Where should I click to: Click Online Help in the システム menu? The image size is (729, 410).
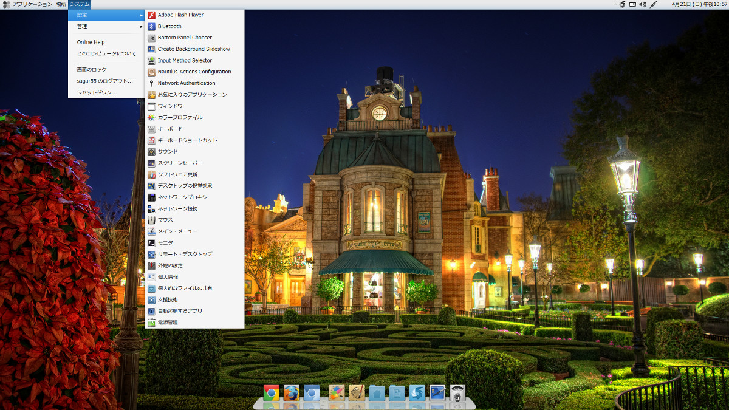pyautogui.click(x=107, y=42)
